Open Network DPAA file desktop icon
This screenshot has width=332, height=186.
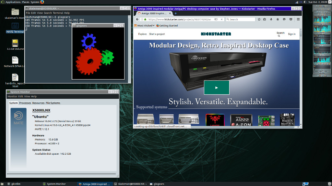coord(15,60)
